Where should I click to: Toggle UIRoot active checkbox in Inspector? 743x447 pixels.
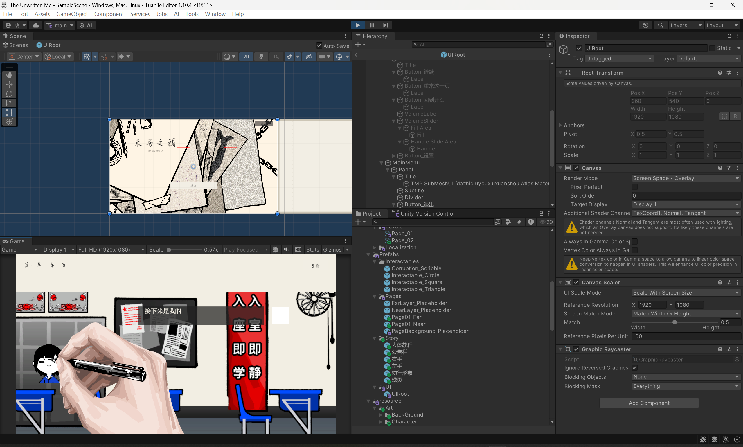pyautogui.click(x=579, y=48)
